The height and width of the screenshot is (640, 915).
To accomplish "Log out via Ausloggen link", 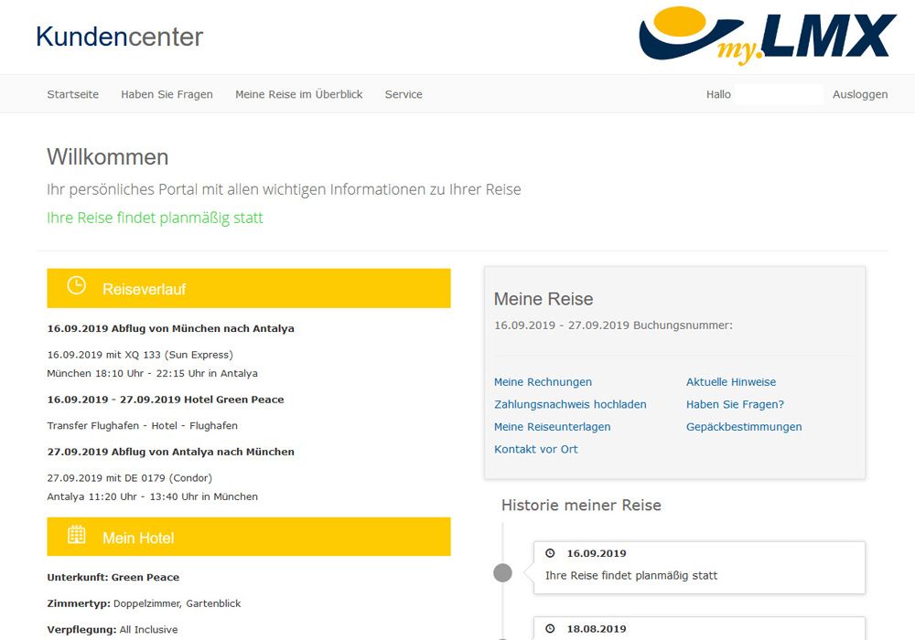I will point(860,94).
